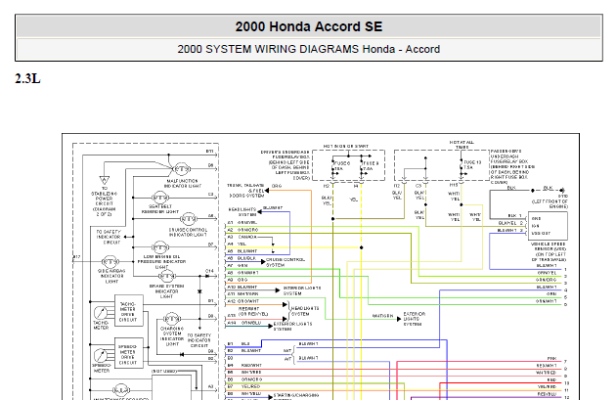
Task: Click the "CANADA" label at terminal A3
Action: point(247,237)
